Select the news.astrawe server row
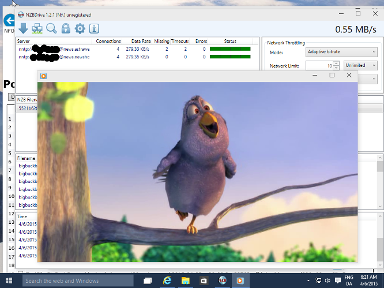 (137, 49)
